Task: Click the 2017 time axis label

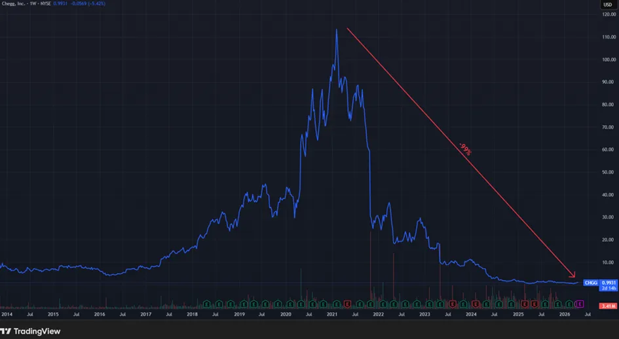Action: pos(145,314)
